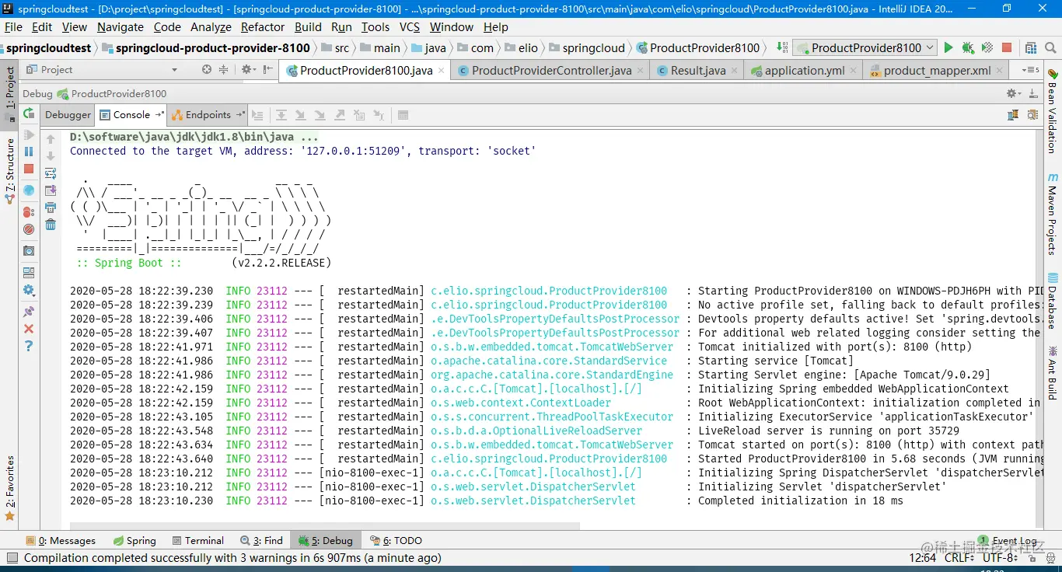Screen dimensions: 1062x572
Task: Open the Find tool window
Action: click(261, 540)
